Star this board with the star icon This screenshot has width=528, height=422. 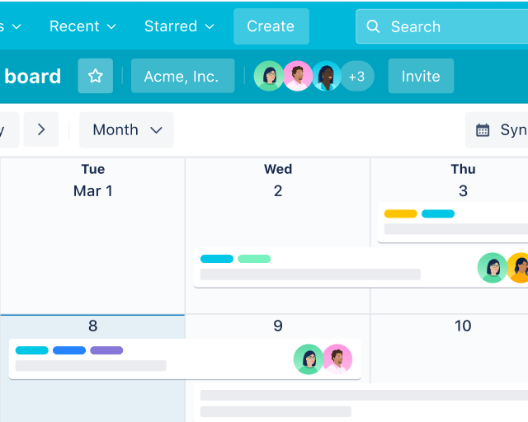click(96, 76)
